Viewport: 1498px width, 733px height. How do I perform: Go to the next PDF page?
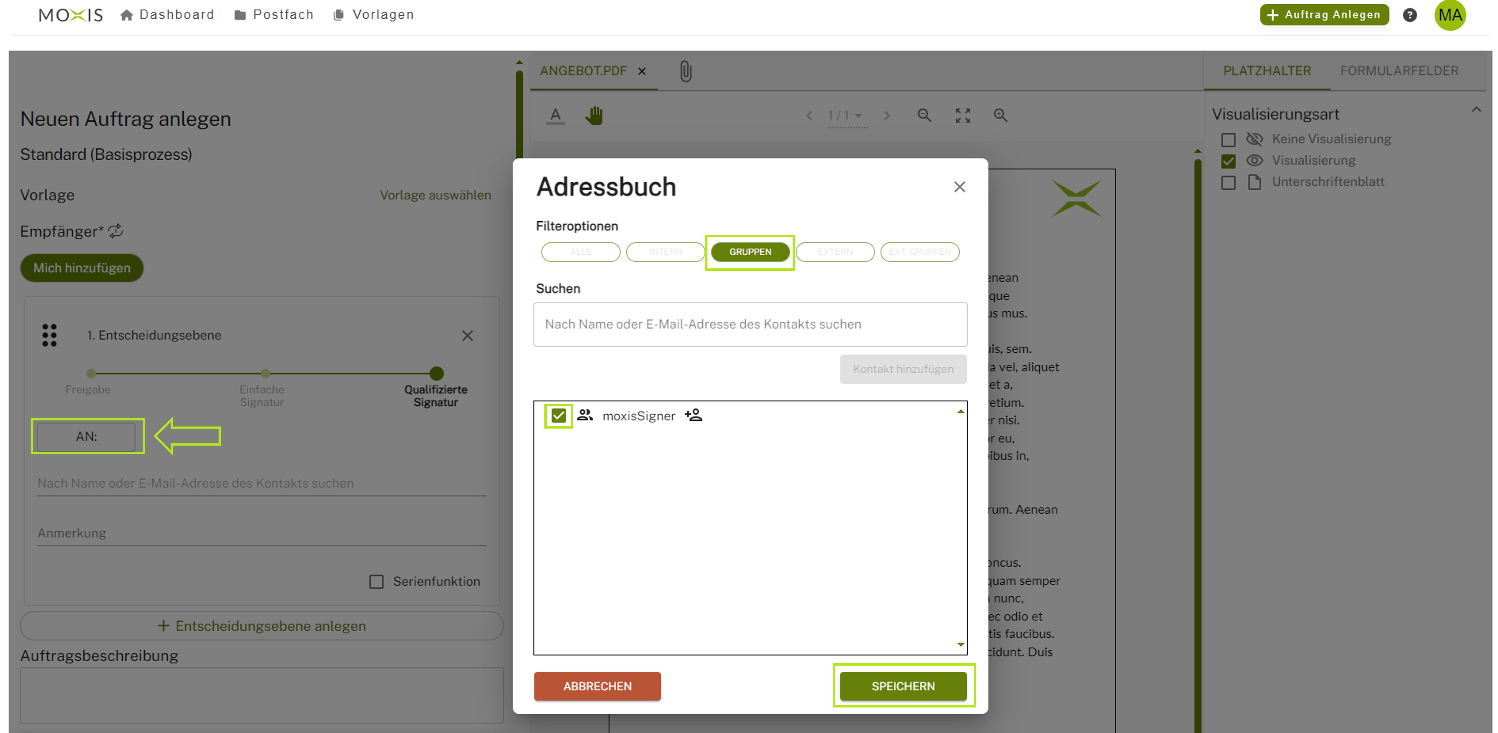(x=886, y=116)
